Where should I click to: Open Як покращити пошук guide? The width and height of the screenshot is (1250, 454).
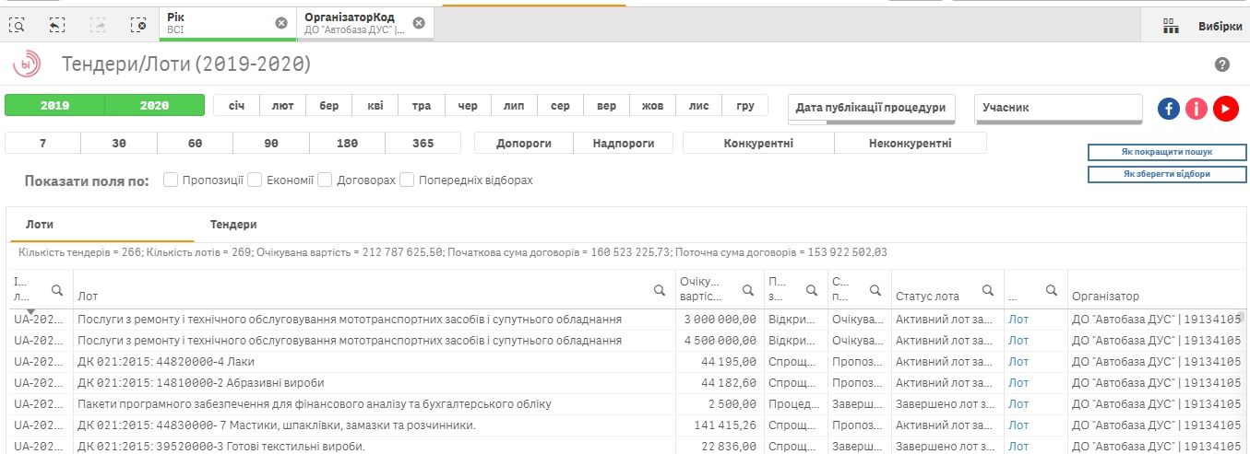coord(1167,152)
